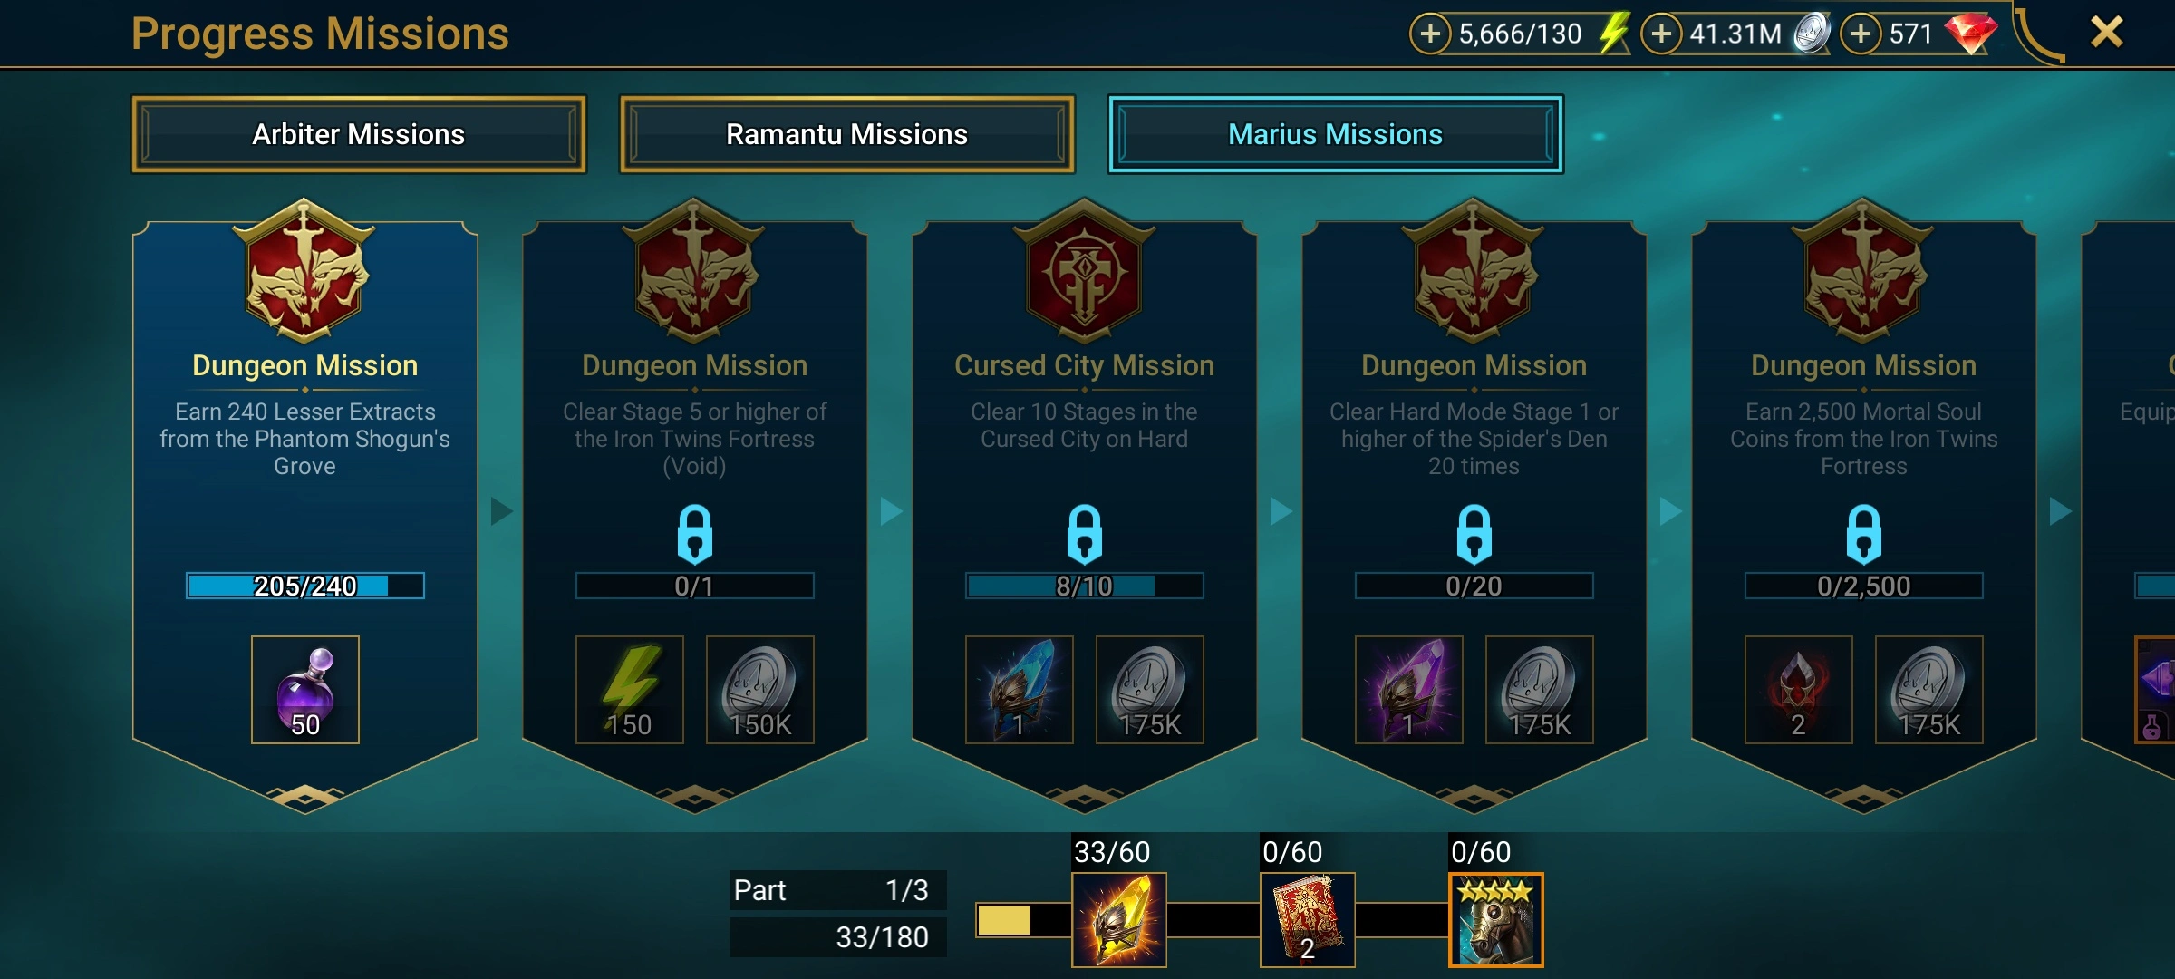View the four-star champion milestone reward
2175x979 pixels.
pos(1496,920)
